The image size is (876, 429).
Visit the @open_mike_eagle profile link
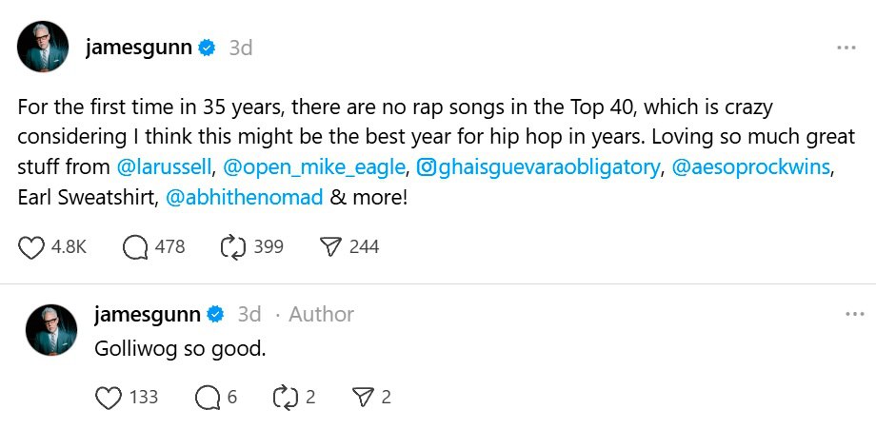tap(315, 168)
